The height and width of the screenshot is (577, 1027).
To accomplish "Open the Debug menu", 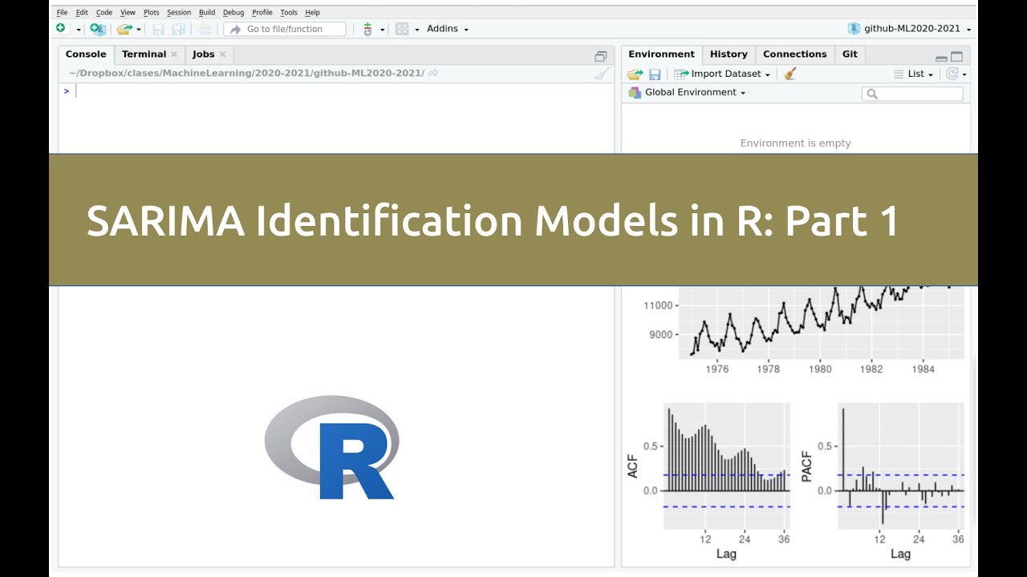I will [x=233, y=12].
